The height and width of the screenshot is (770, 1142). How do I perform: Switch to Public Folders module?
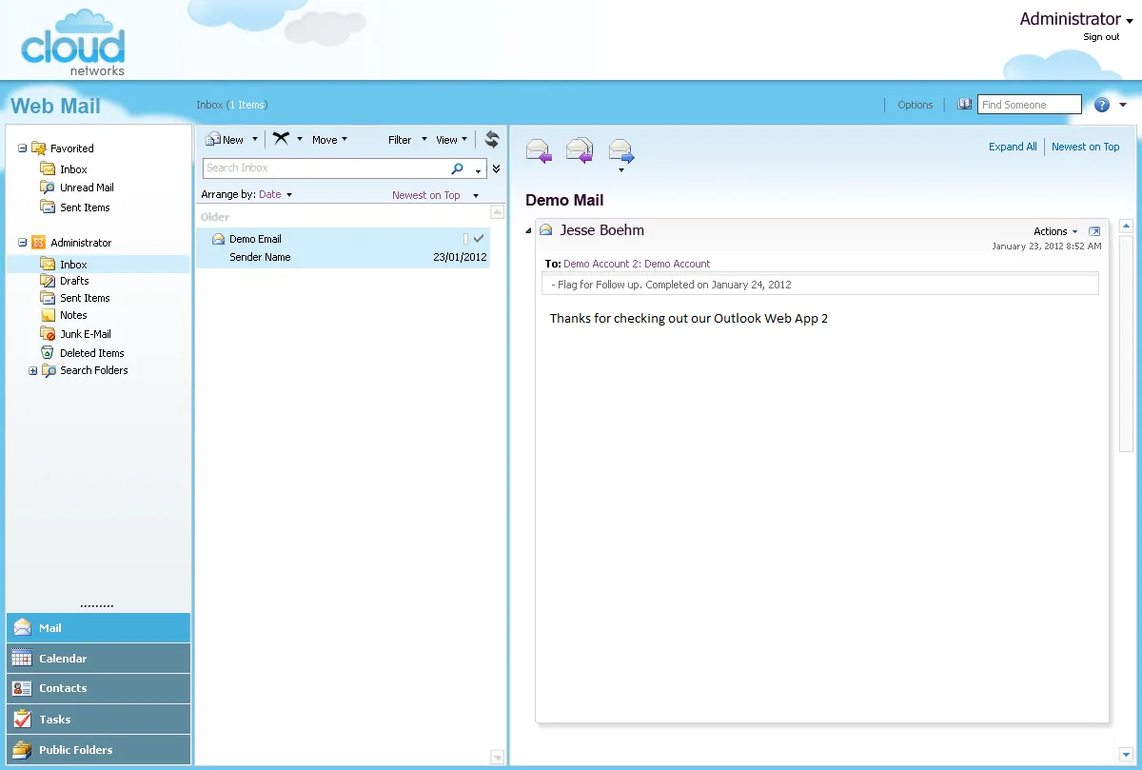tap(98, 750)
